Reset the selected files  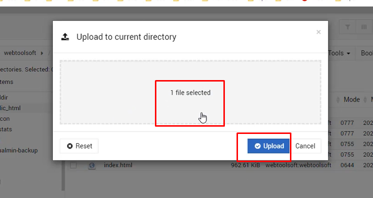point(79,146)
